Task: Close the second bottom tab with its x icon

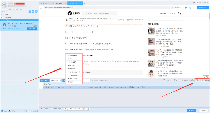Action: (x=88, y=109)
